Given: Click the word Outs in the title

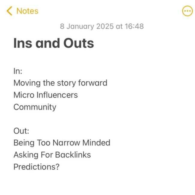Looking at the screenshot, I should coord(79,43).
